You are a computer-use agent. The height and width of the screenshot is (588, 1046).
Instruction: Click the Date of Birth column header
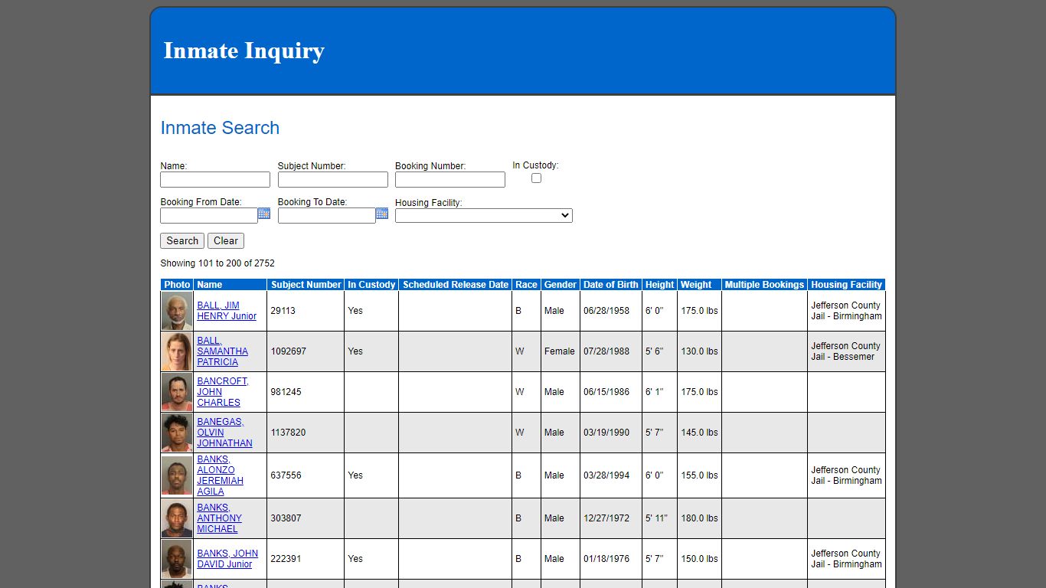coord(611,285)
